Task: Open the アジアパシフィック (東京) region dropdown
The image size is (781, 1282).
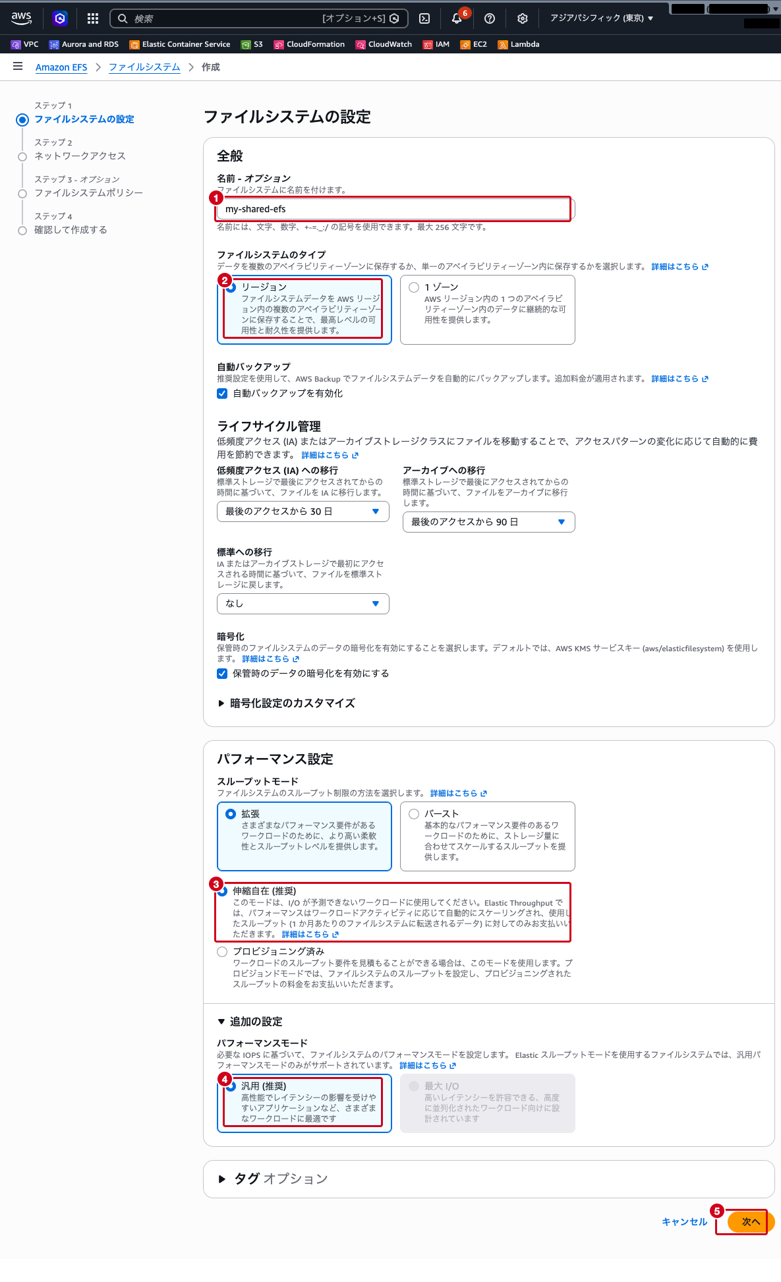Action: click(602, 18)
